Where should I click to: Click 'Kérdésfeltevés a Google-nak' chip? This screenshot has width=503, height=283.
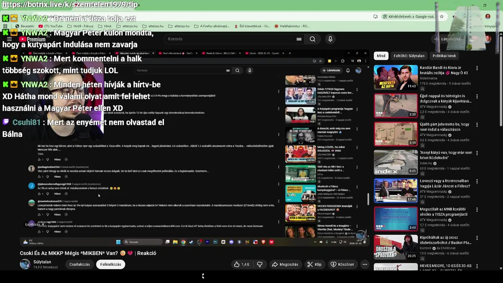click(x=408, y=17)
